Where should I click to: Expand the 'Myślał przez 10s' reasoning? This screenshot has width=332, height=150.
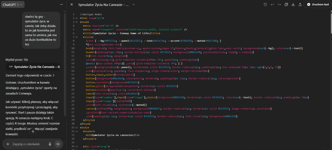coord(17,59)
